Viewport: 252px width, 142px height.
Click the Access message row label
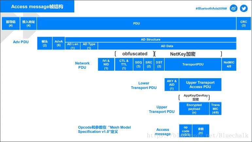pyautogui.click(x=163, y=132)
